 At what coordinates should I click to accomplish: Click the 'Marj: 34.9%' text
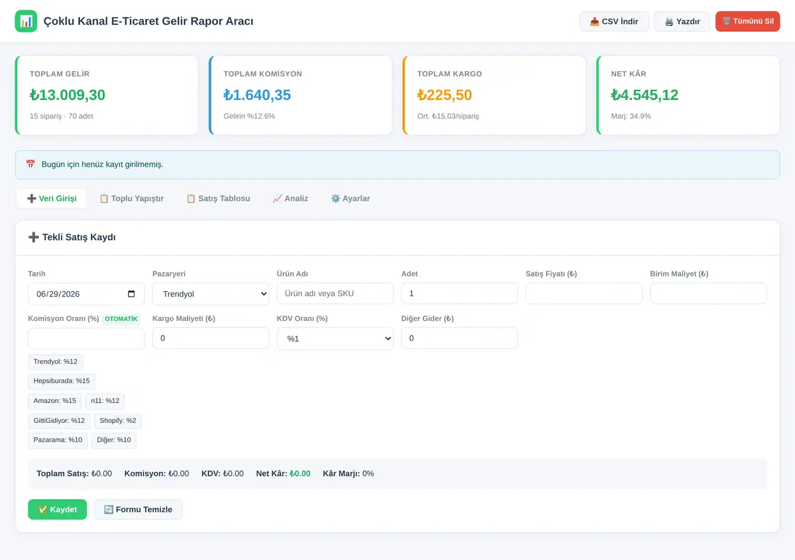(x=631, y=116)
